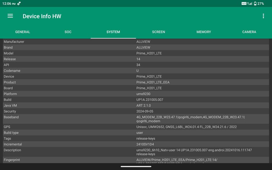This screenshot has width=272, height=170.
Task: Select Product value Prime_H201_LTE_EEA
Action: 153,82
